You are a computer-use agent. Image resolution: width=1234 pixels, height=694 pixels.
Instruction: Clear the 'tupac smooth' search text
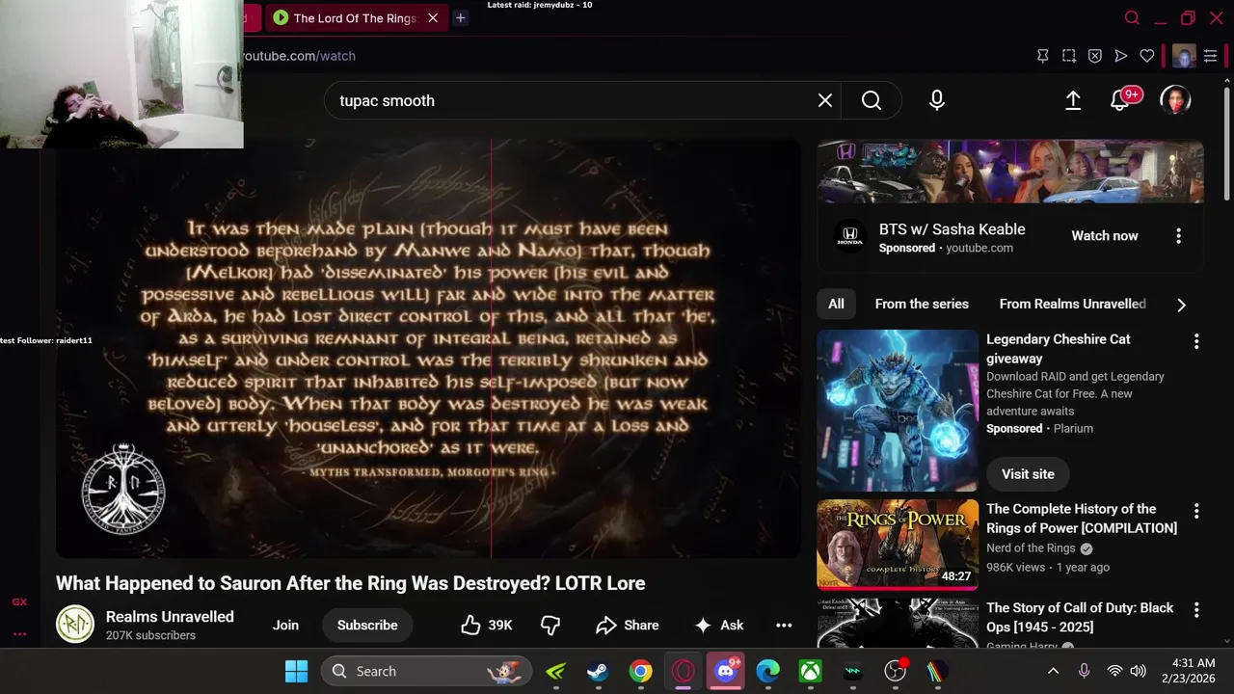click(x=825, y=100)
